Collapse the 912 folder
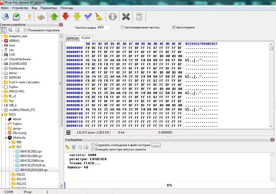The image size is (276, 194). 10,147
